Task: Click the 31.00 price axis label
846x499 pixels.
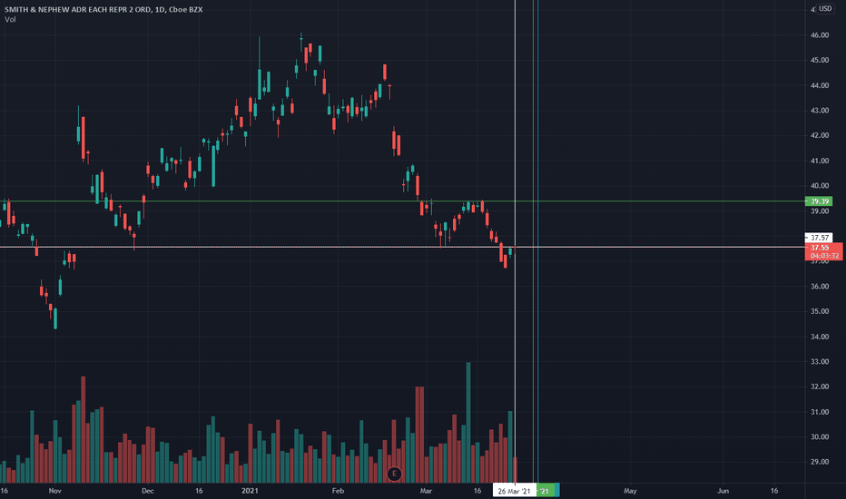Action: [820, 412]
